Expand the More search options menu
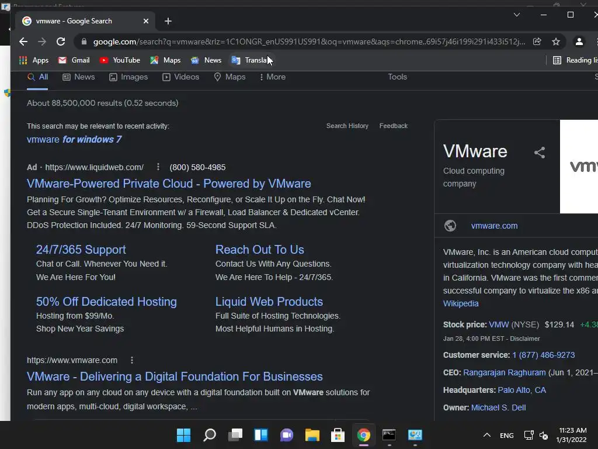Screen dimensions: 598x449 (x=272, y=77)
